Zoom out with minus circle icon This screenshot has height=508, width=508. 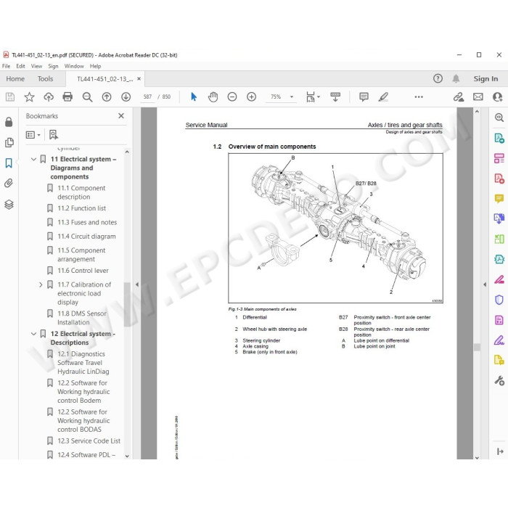(x=232, y=97)
